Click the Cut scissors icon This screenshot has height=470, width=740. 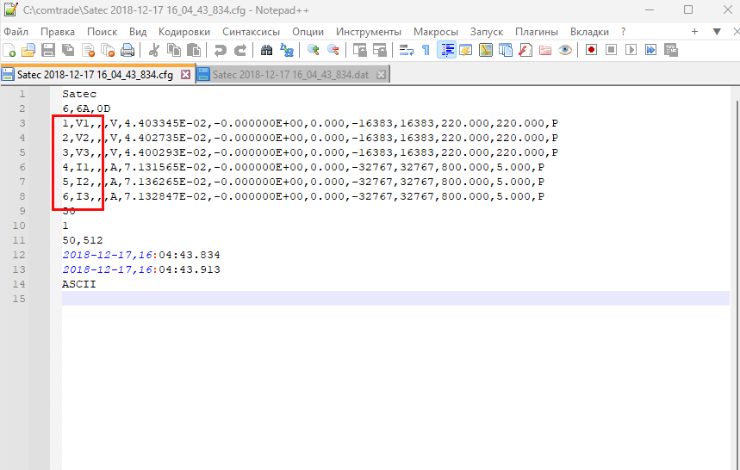pos(153,50)
